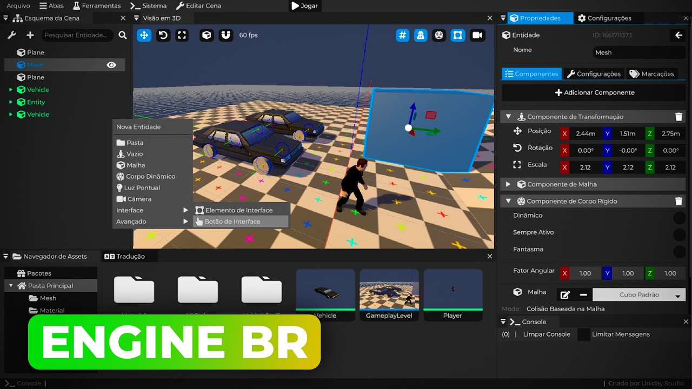Add new entity with plus icon

tap(30, 35)
